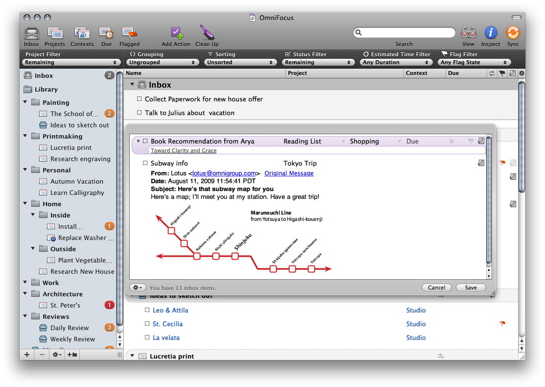Open the Grouping dropdown set to Ungrouped

pos(163,63)
